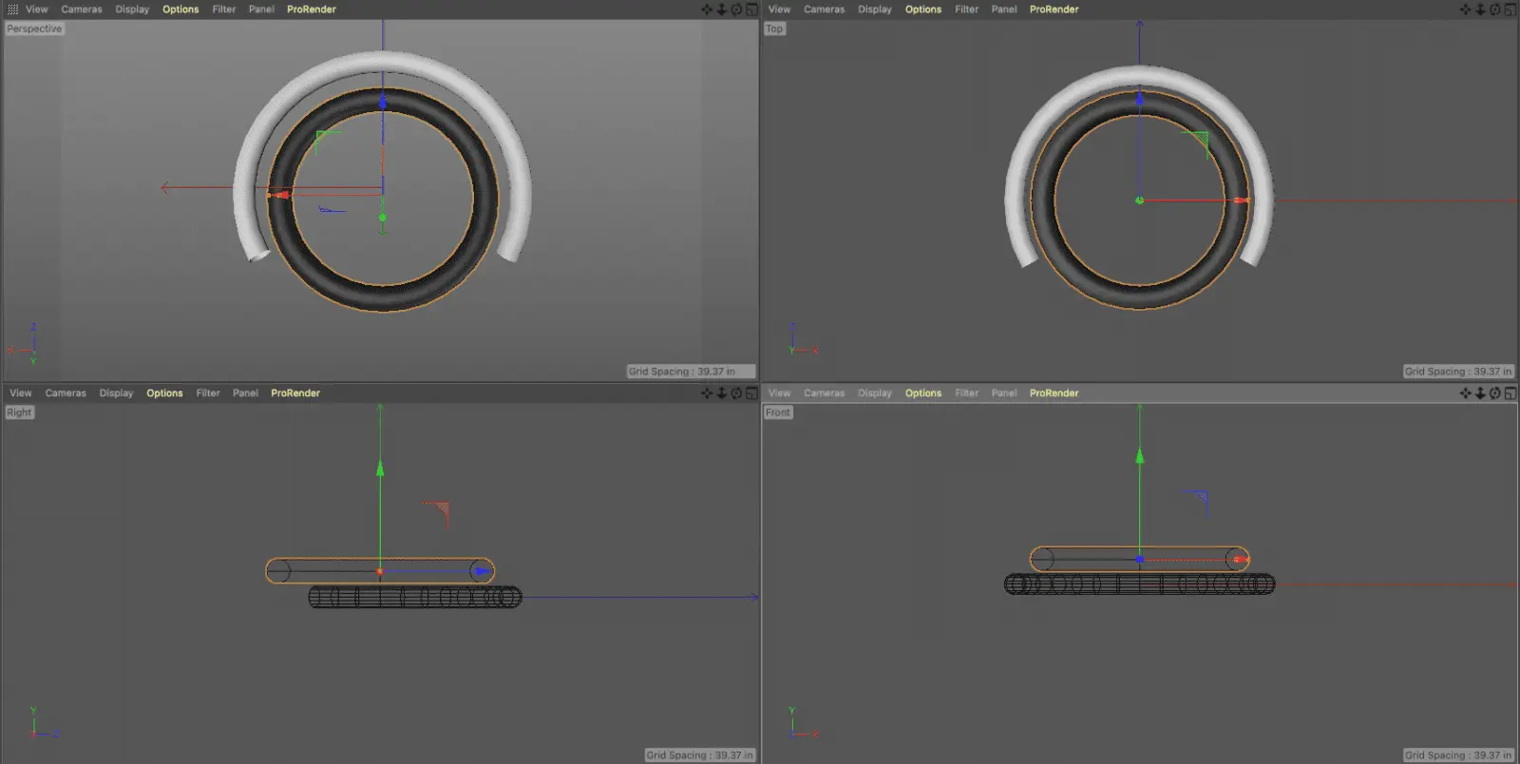The image size is (1520, 764).
Task: Click the orbit rotate icon in Perspective viewport
Action: pyautogui.click(x=736, y=10)
